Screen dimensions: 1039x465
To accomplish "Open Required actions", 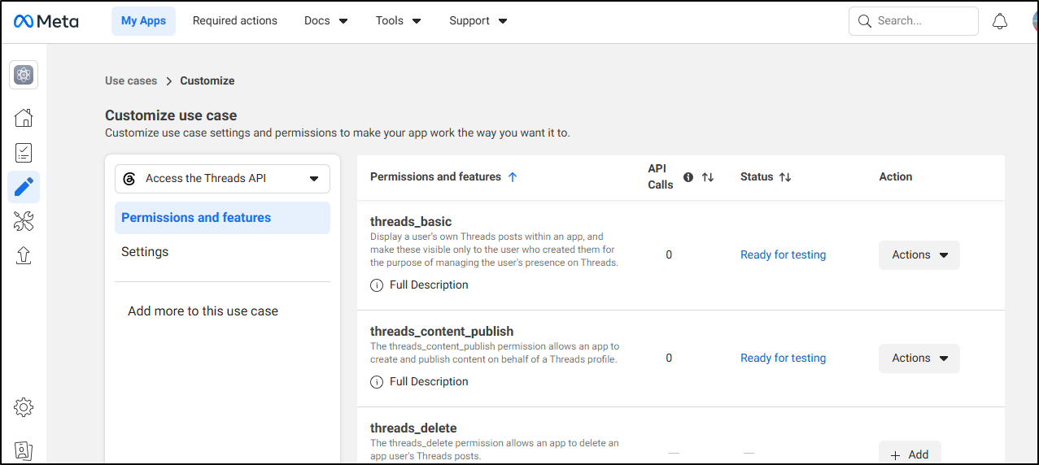I will point(235,21).
